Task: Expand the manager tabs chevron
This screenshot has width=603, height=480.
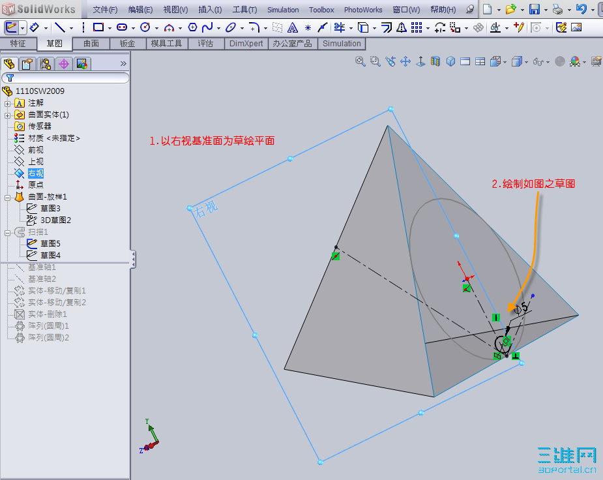Action: (123, 63)
